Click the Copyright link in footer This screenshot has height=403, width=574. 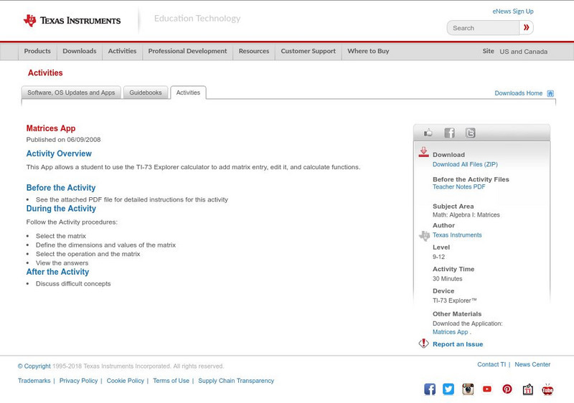(x=34, y=366)
